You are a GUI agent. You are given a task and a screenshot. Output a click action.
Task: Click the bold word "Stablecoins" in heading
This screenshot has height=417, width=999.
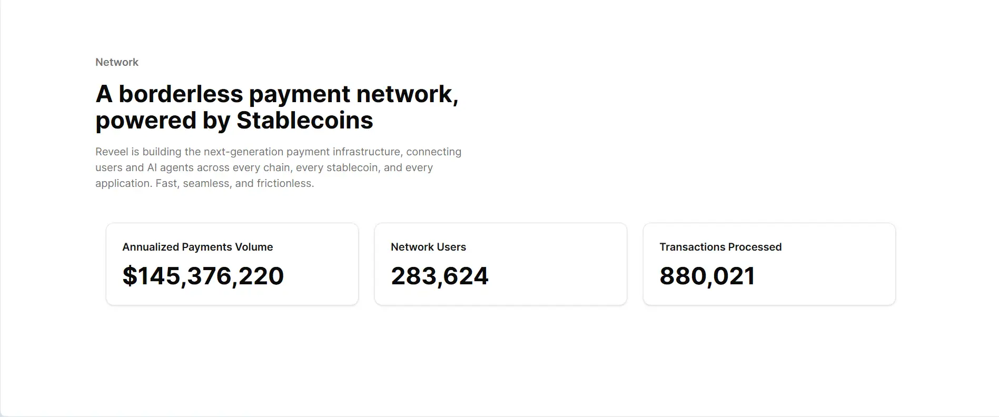point(304,121)
